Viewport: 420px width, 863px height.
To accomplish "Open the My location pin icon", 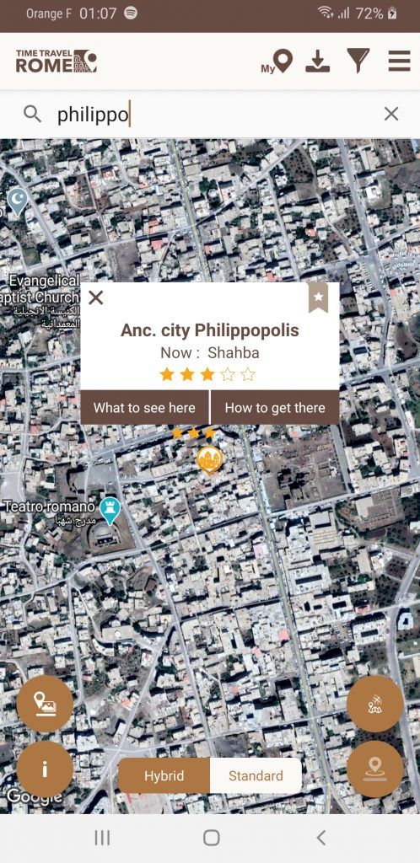I will coord(277,61).
